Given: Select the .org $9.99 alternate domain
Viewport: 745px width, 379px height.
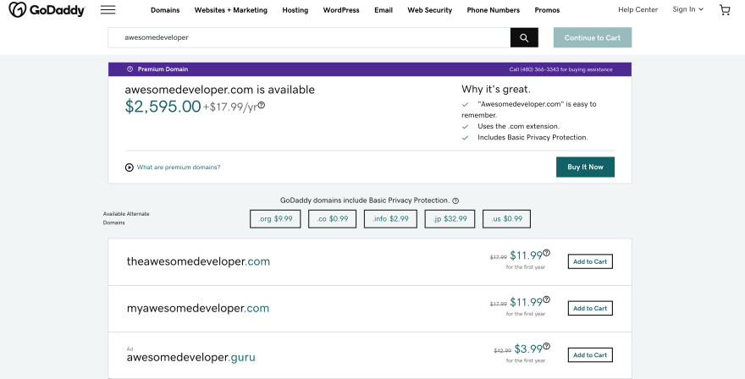Looking at the screenshot, I should 275,219.
